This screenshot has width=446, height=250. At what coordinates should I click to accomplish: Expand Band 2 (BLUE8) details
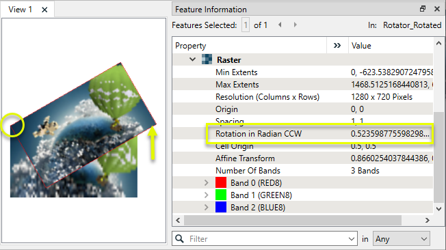coord(206,208)
